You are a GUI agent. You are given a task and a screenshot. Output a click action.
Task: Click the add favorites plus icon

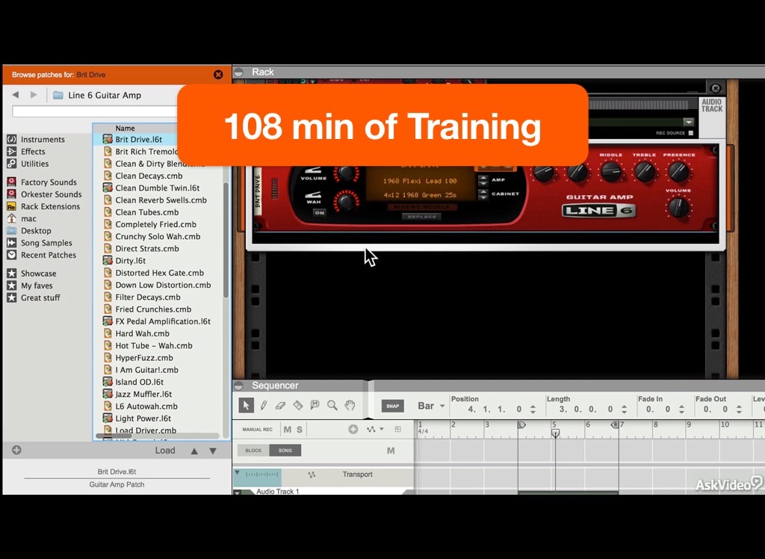click(x=16, y=450)
